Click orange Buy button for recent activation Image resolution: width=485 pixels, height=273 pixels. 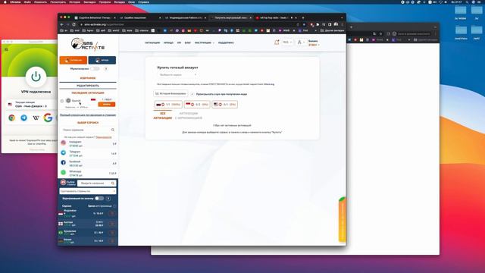(x=107, y=105)
